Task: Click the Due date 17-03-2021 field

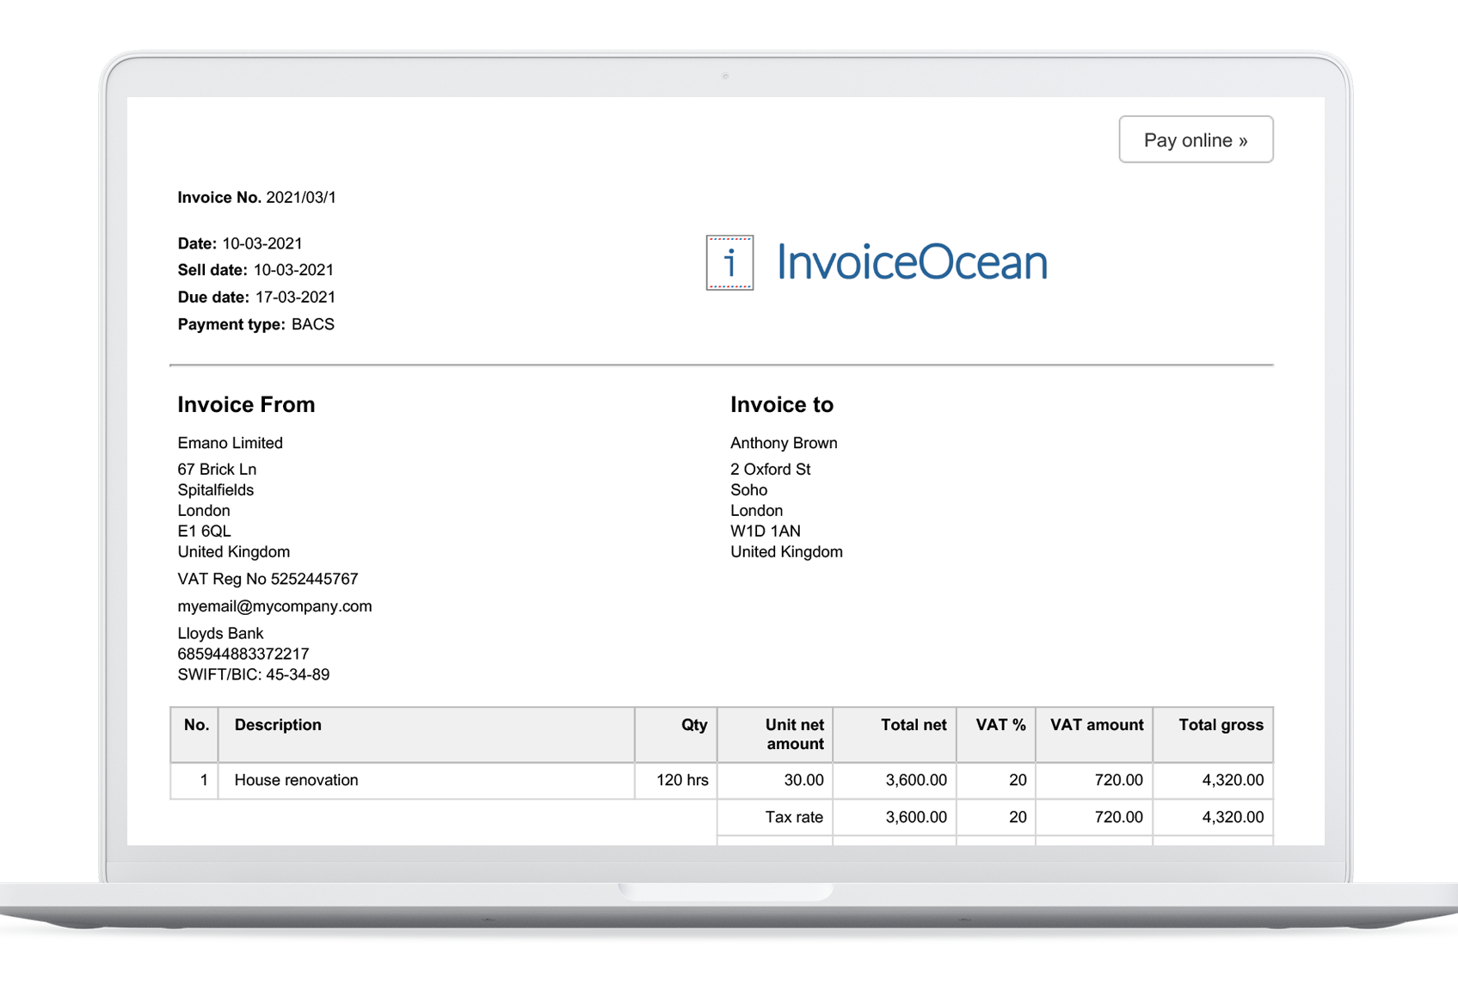Action: (298, 297)
